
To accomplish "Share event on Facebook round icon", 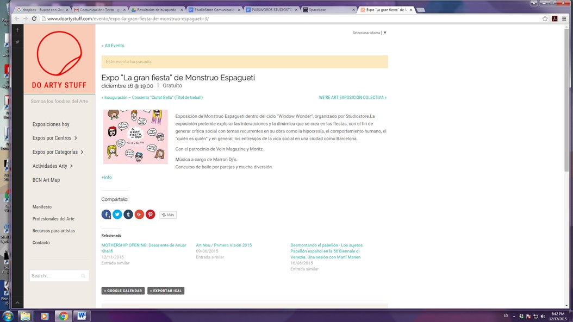I will 106,214.
